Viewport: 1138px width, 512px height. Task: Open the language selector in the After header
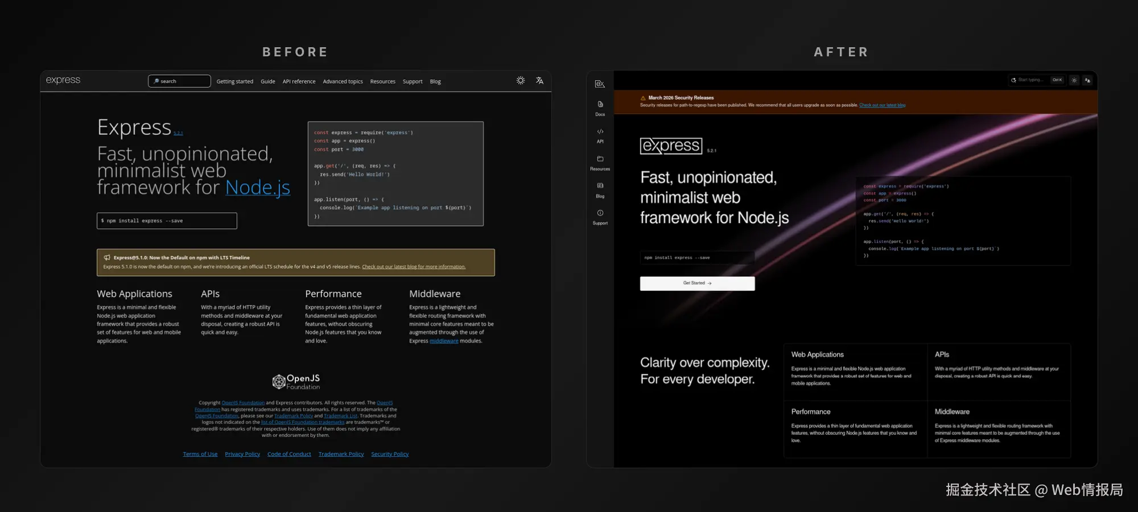pyautogui.click(x=1087, y=80)
